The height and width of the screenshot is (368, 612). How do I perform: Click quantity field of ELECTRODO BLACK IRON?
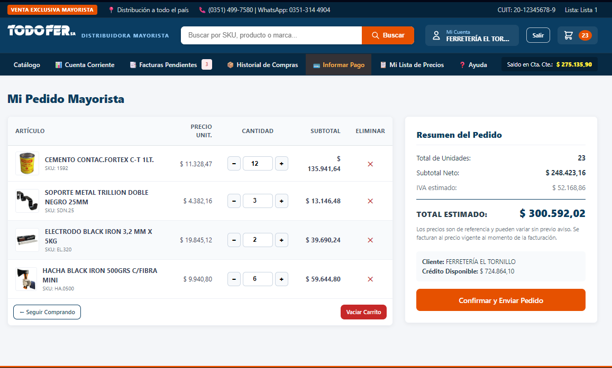(x=258, y=240)
